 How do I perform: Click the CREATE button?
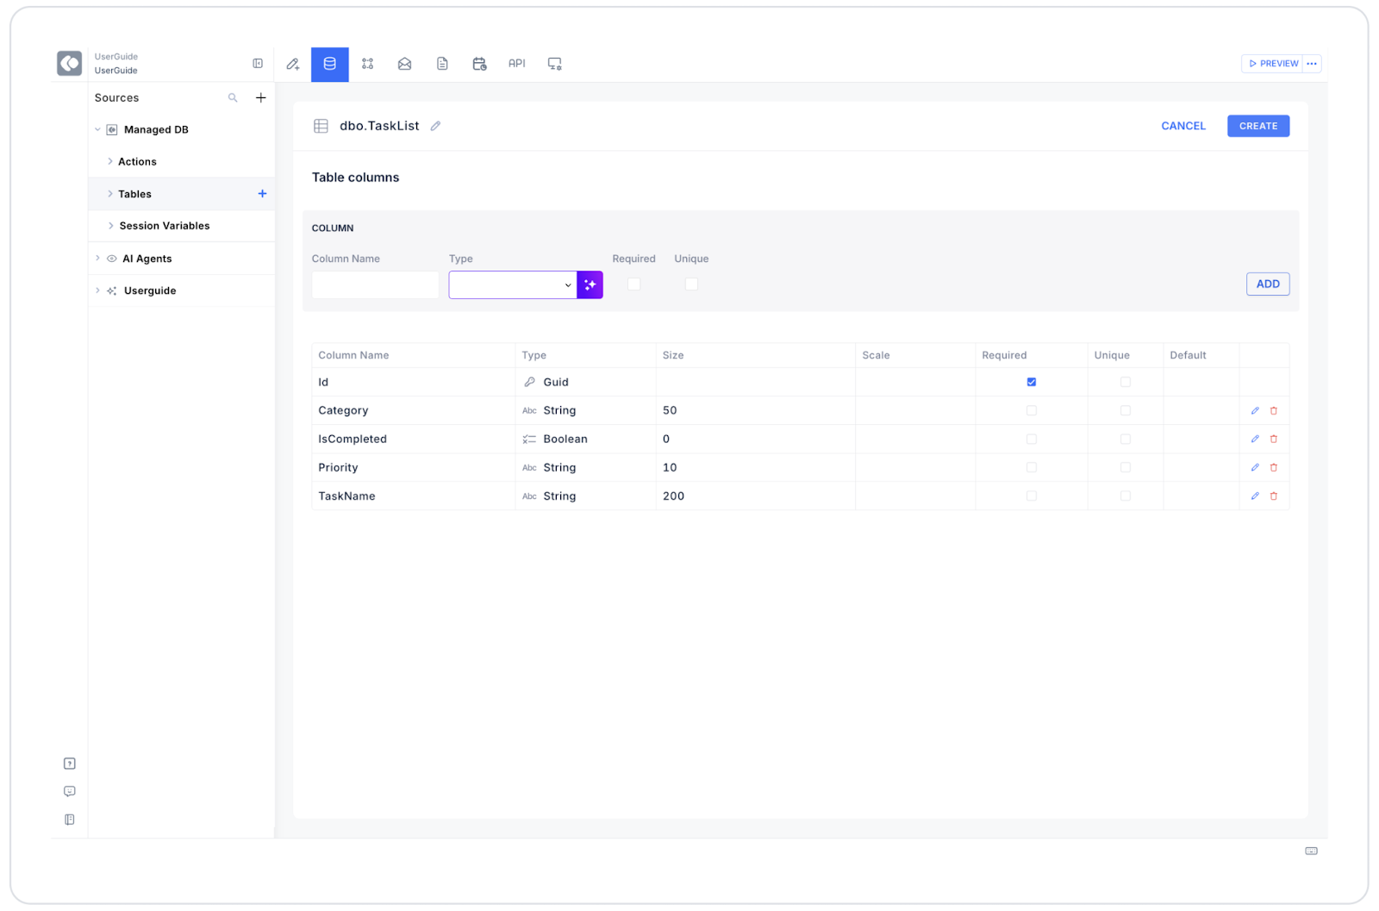coord(1258,126)
